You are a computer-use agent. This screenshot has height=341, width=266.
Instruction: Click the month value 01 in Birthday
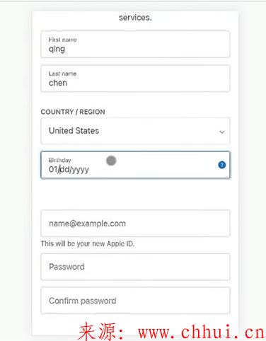pyautogui.click(x=53, y=169)
